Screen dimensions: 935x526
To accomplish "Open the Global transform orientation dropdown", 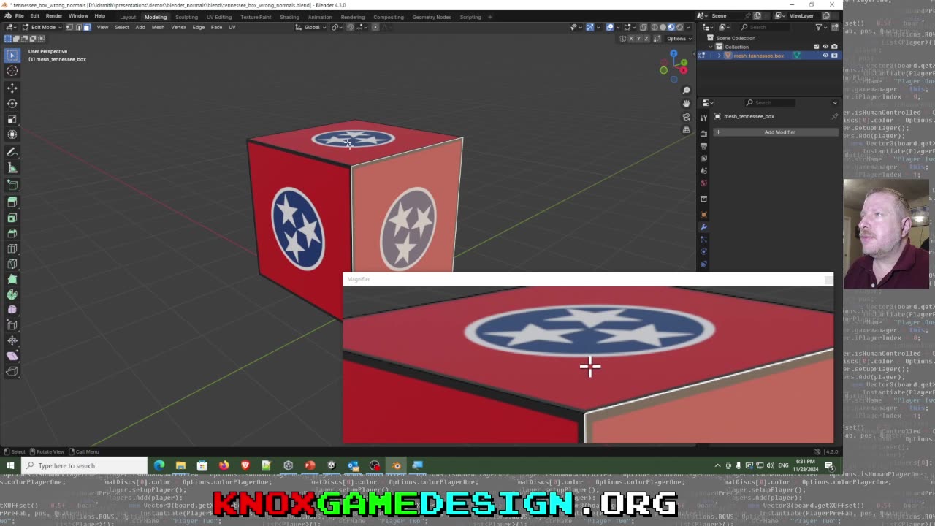I will (x=311, y=27).
